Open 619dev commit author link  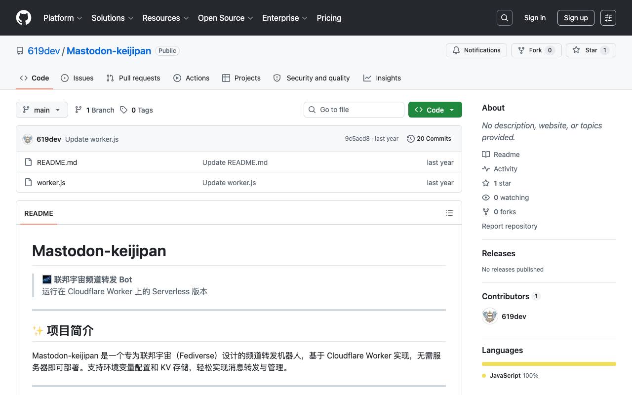[49, 139]
